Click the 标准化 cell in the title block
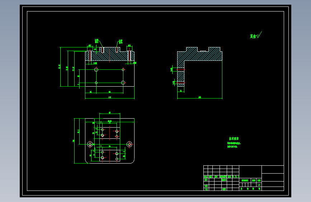Image resolution: width=311 pixels, height=202 pixels. click(224, 180)
